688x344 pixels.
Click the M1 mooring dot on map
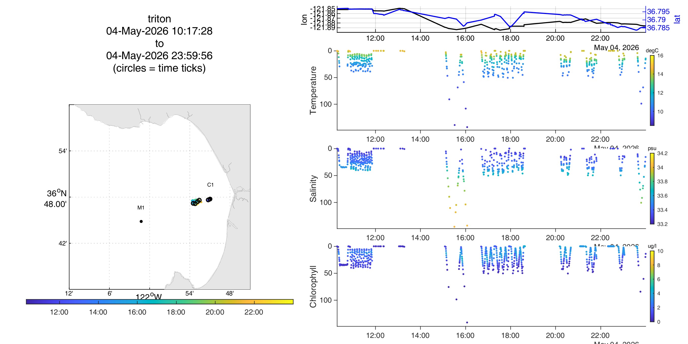(x=141, y=221)
